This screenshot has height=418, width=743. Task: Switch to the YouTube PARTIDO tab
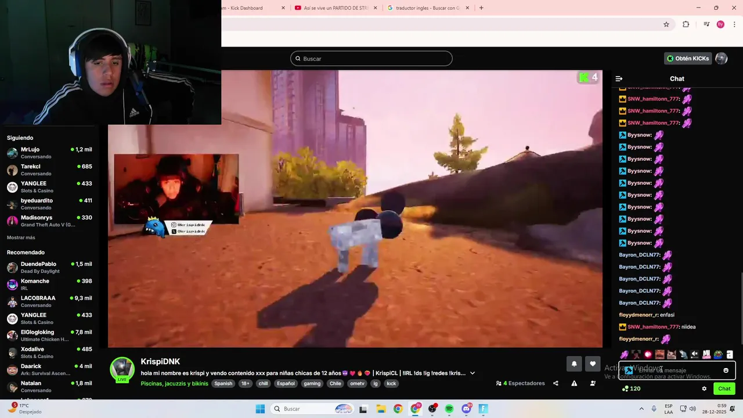coord(334,8)
